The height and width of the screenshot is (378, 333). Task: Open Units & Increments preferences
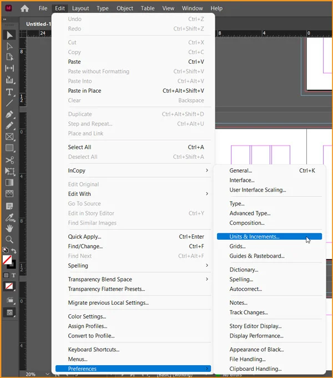[x=255, y=236]
